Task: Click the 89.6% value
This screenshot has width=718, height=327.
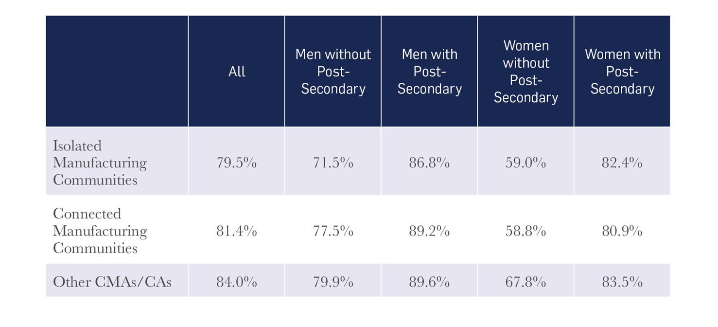Action: point(429,282)
